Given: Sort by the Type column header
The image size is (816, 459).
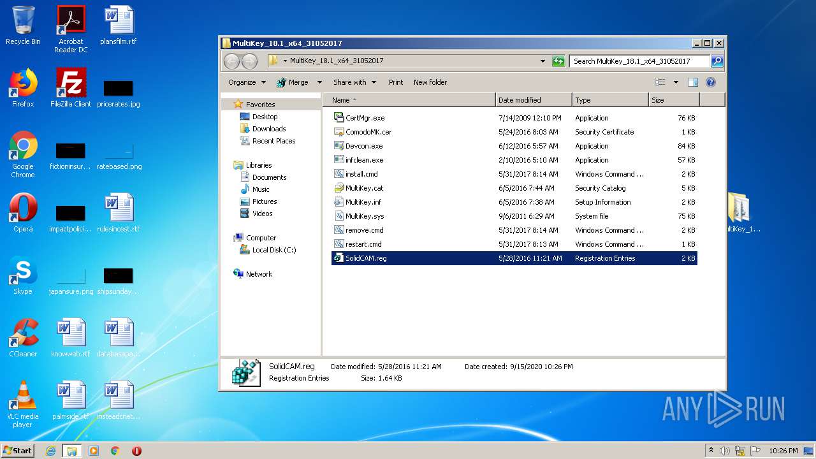Looking at the screenshot, I should (610, 100).
